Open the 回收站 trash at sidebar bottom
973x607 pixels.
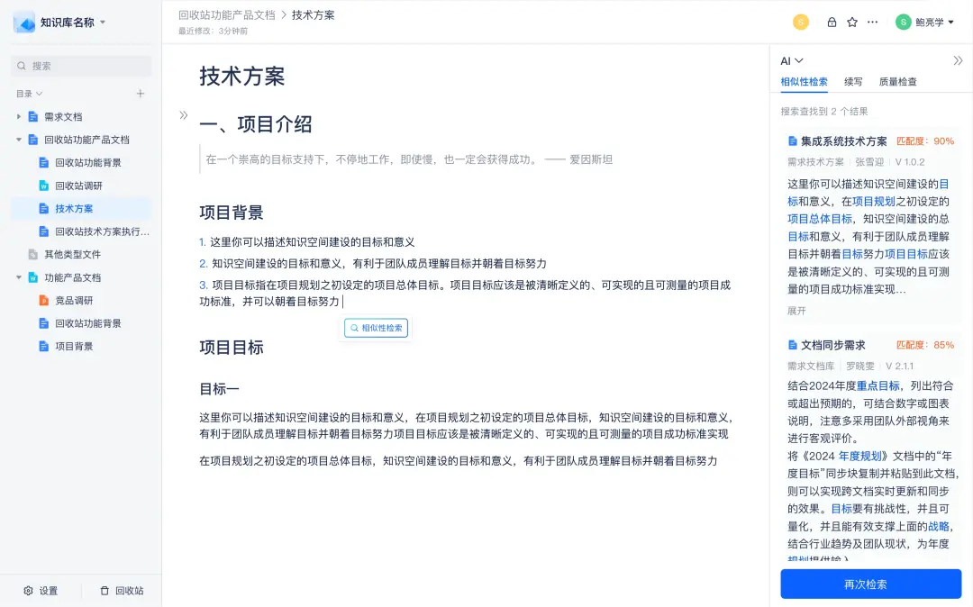point(122,591)
